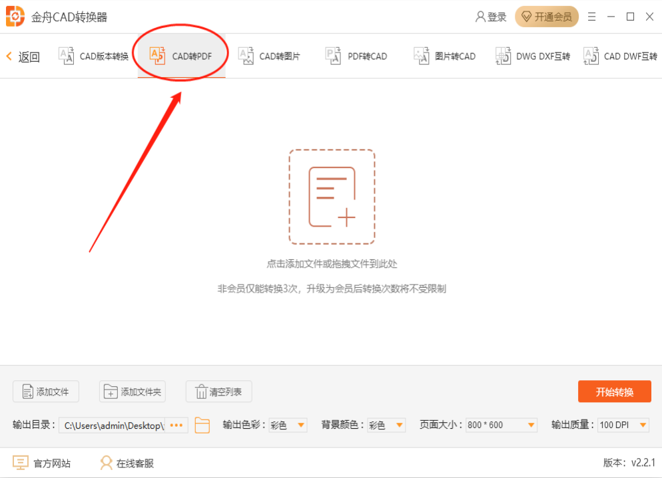The height and width of the screenshot is (478, 662).
Task: Click the login user icon
Action: point(480,17)
